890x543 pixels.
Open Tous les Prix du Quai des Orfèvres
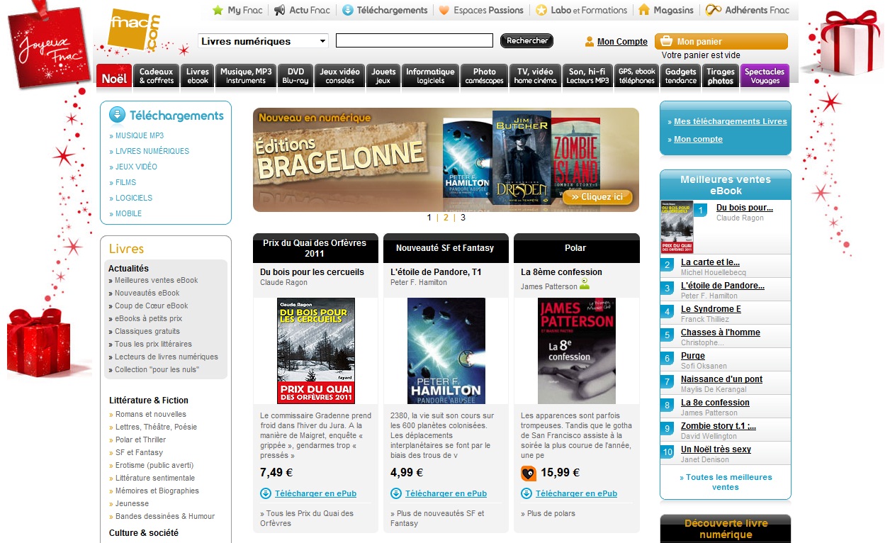(x=307, y=518)
